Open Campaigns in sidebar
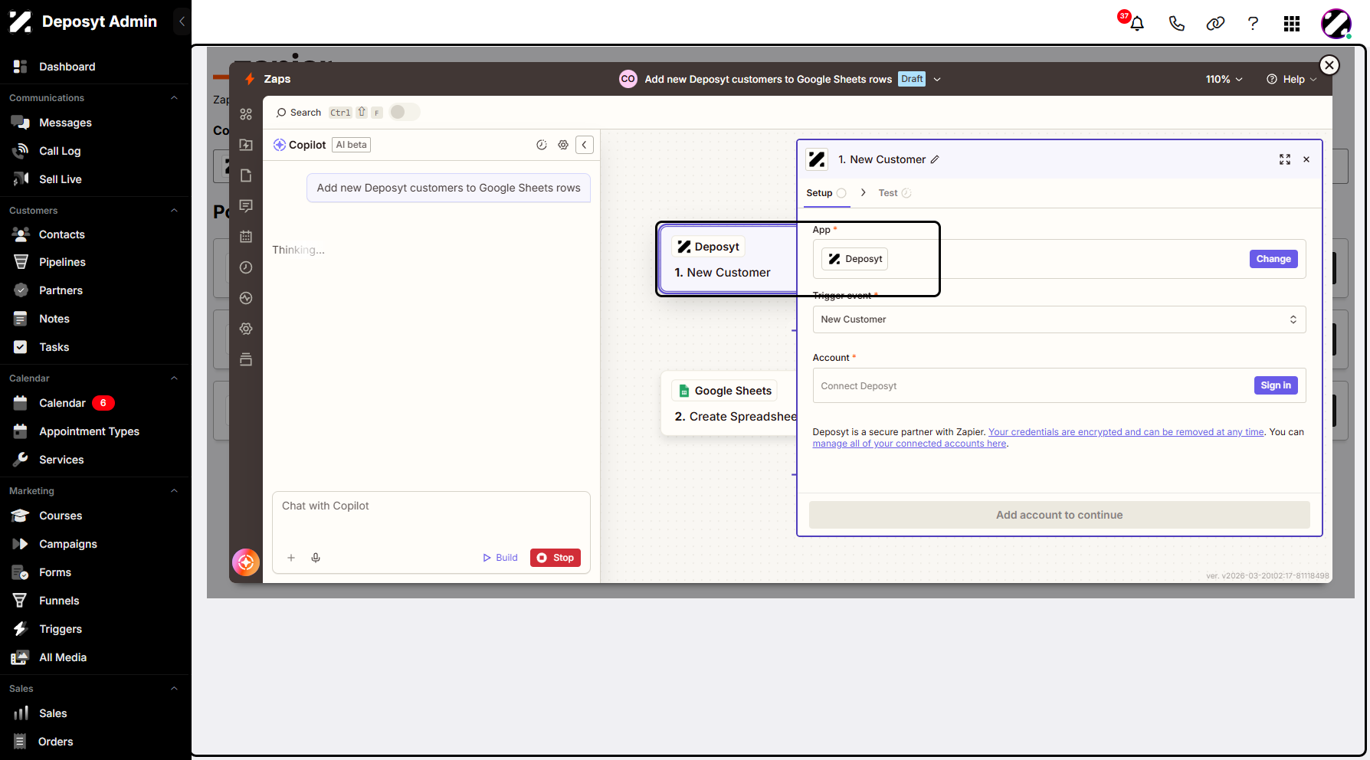Image resolution: width=1370 pixels, height=760 pixels. click(x=68, y=544)
